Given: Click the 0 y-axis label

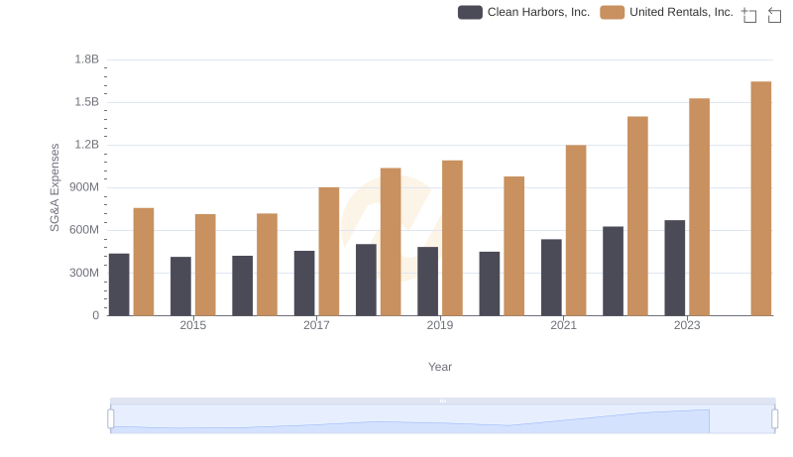Looking at the screenshot, I should tap(95, 315).
